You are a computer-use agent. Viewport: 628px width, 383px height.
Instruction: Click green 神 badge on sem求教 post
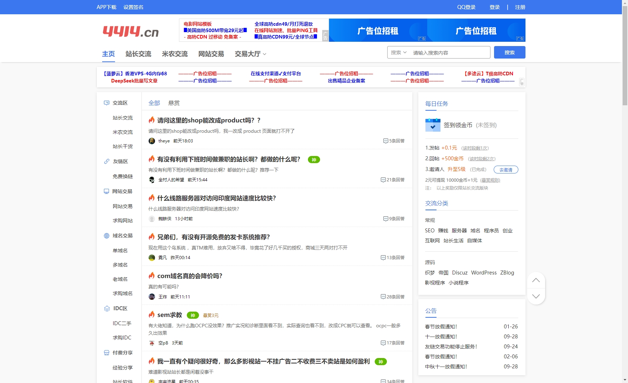point(193,315)
